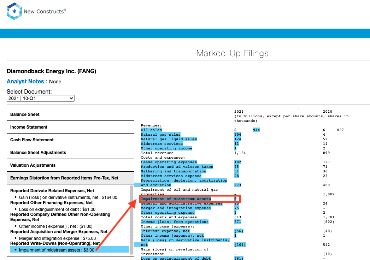This screenshot has height=260, width=370.
Task: Click highlighted 'Lease operating expenses' line
Action: pos(169,162)
